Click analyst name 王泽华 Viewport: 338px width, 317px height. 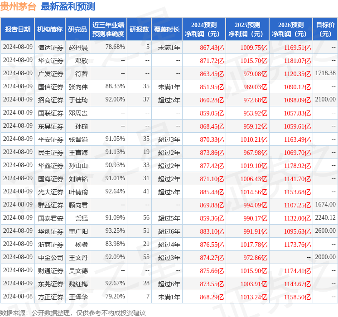coord(78,297)
